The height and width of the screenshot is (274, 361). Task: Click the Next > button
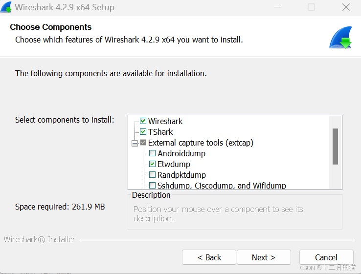[x=264, y=257]
